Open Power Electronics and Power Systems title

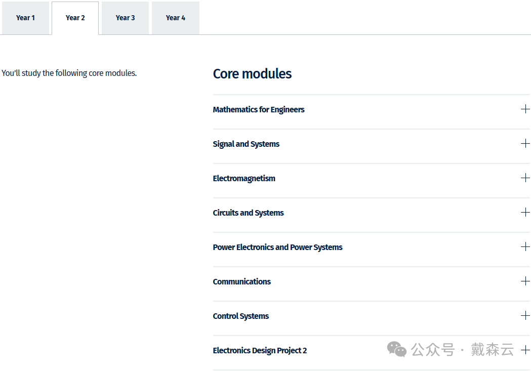[x=277, y=248]
